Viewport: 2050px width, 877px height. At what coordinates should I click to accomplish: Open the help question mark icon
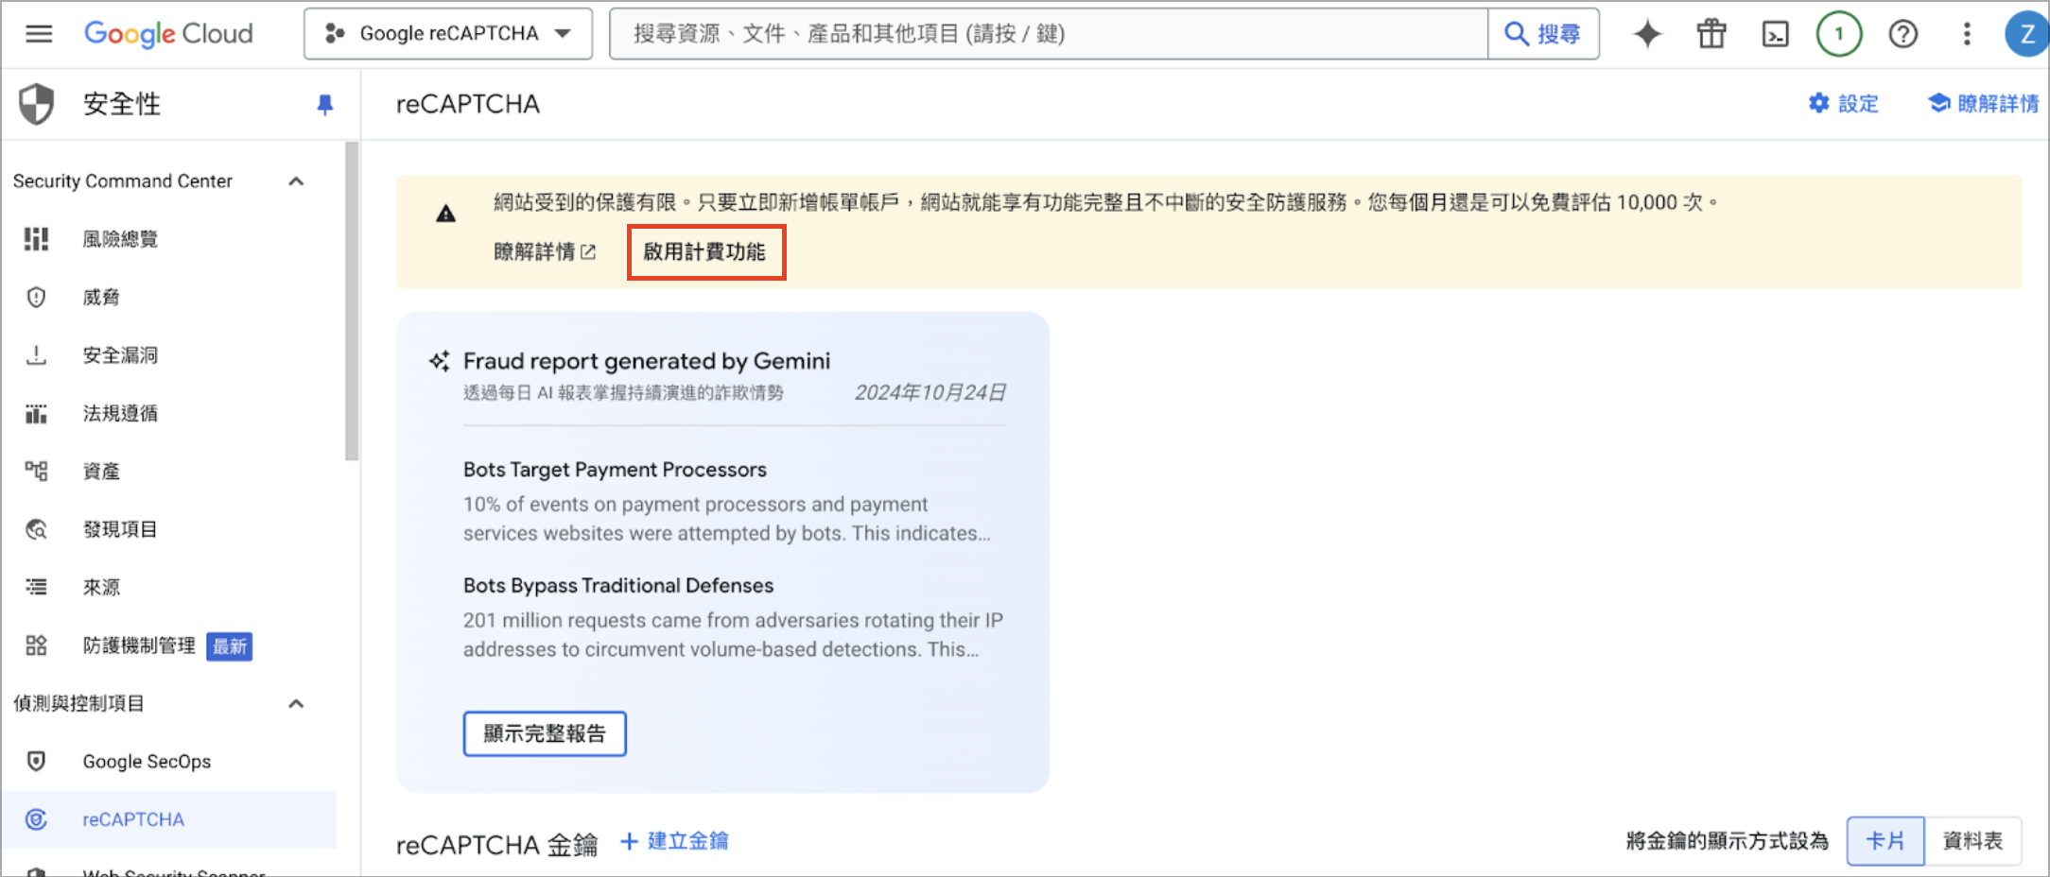(1902, 34)
